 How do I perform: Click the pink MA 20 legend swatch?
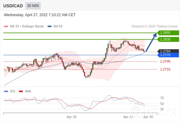pyautogui.click(x=6, y=27)
